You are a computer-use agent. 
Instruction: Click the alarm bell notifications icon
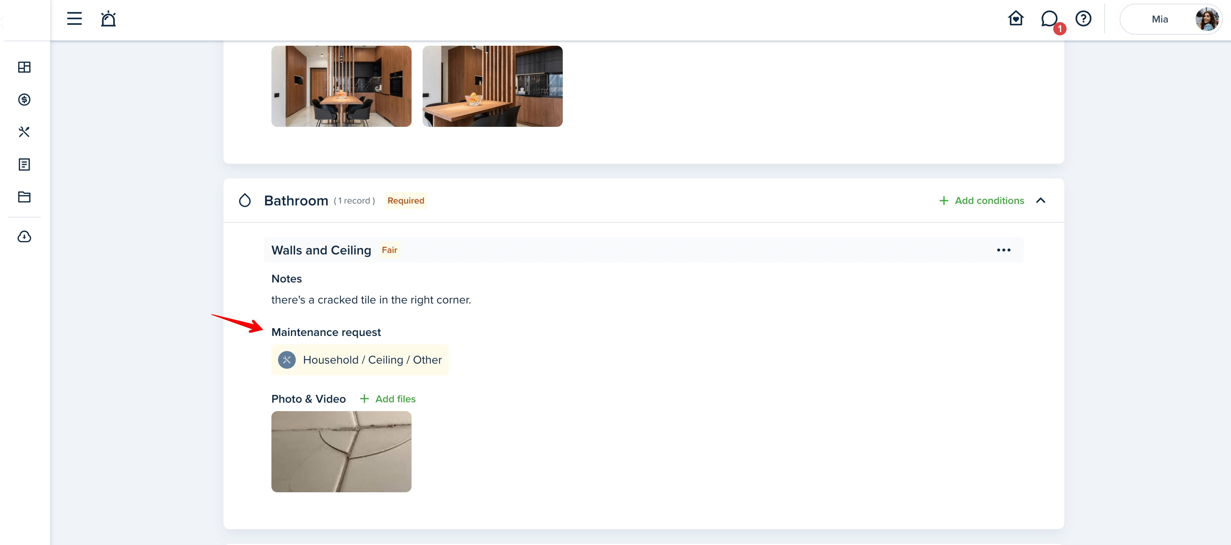108,19
